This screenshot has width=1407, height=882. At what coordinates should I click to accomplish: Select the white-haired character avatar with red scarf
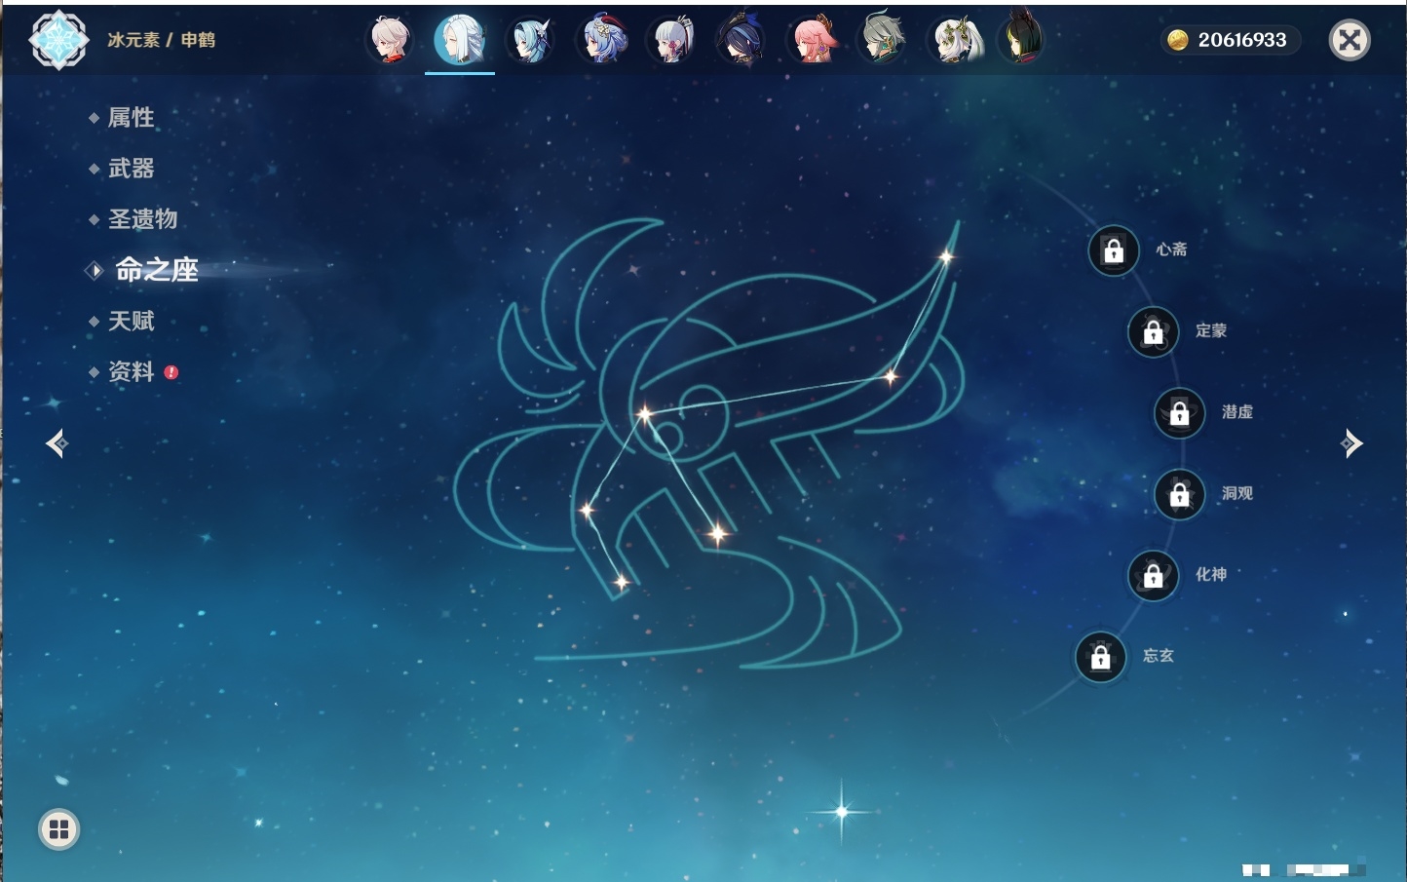[x=391, y=40]
